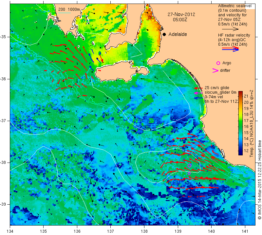The image size is (262, 235).
Task: Click the '-36' latitude axis label
Action: tap(3, 79)
